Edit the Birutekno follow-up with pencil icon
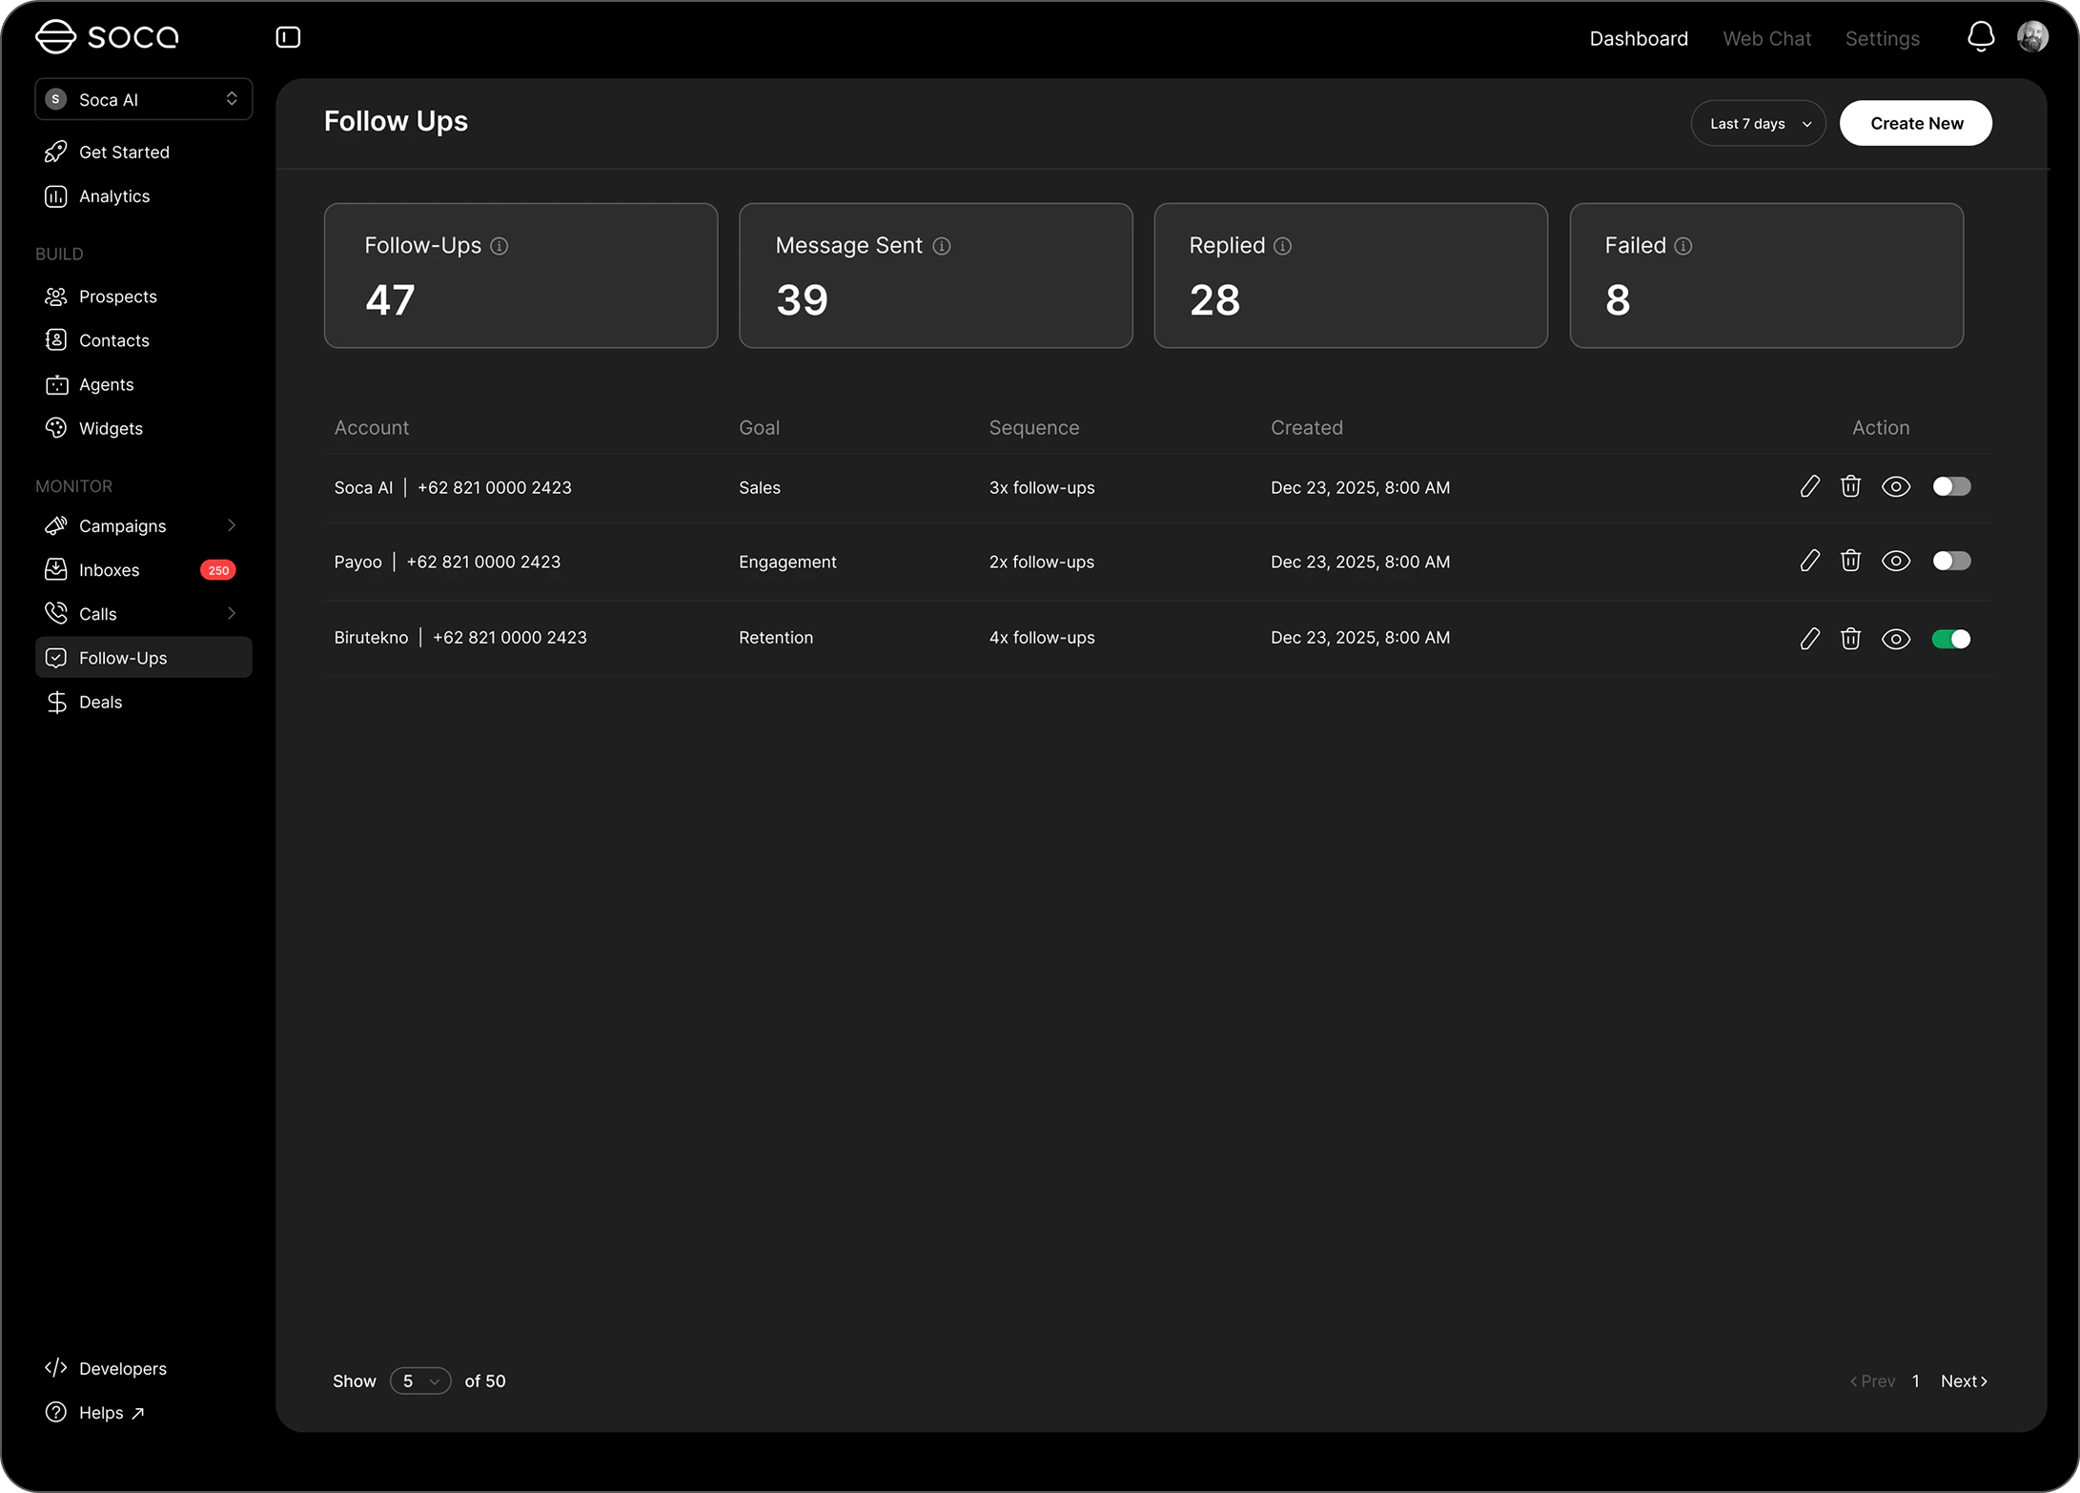This screenshot has width=2080, height=1493. click(1809, 638)
